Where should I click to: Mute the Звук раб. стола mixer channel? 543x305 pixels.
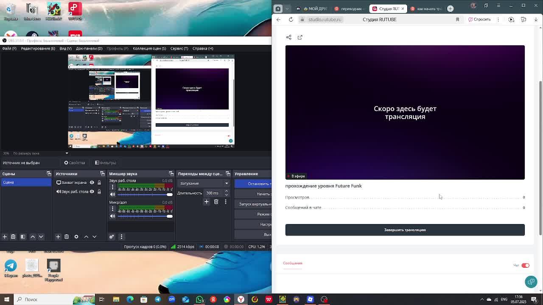pos(112,194)
